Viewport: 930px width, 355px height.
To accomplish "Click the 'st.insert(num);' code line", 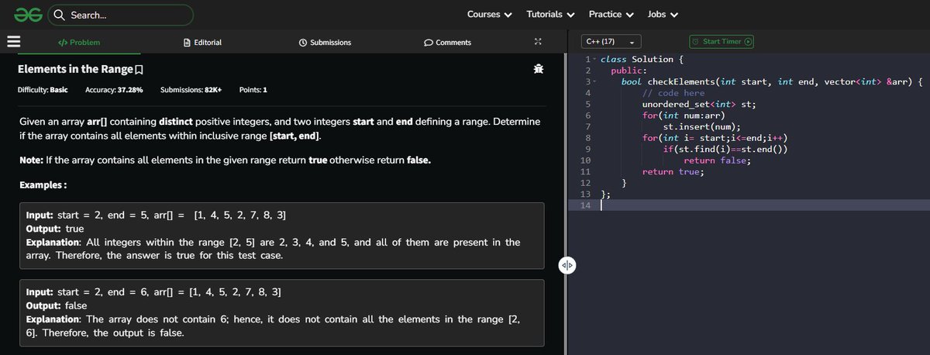I will pyautogui.click(x=701, y=126).
